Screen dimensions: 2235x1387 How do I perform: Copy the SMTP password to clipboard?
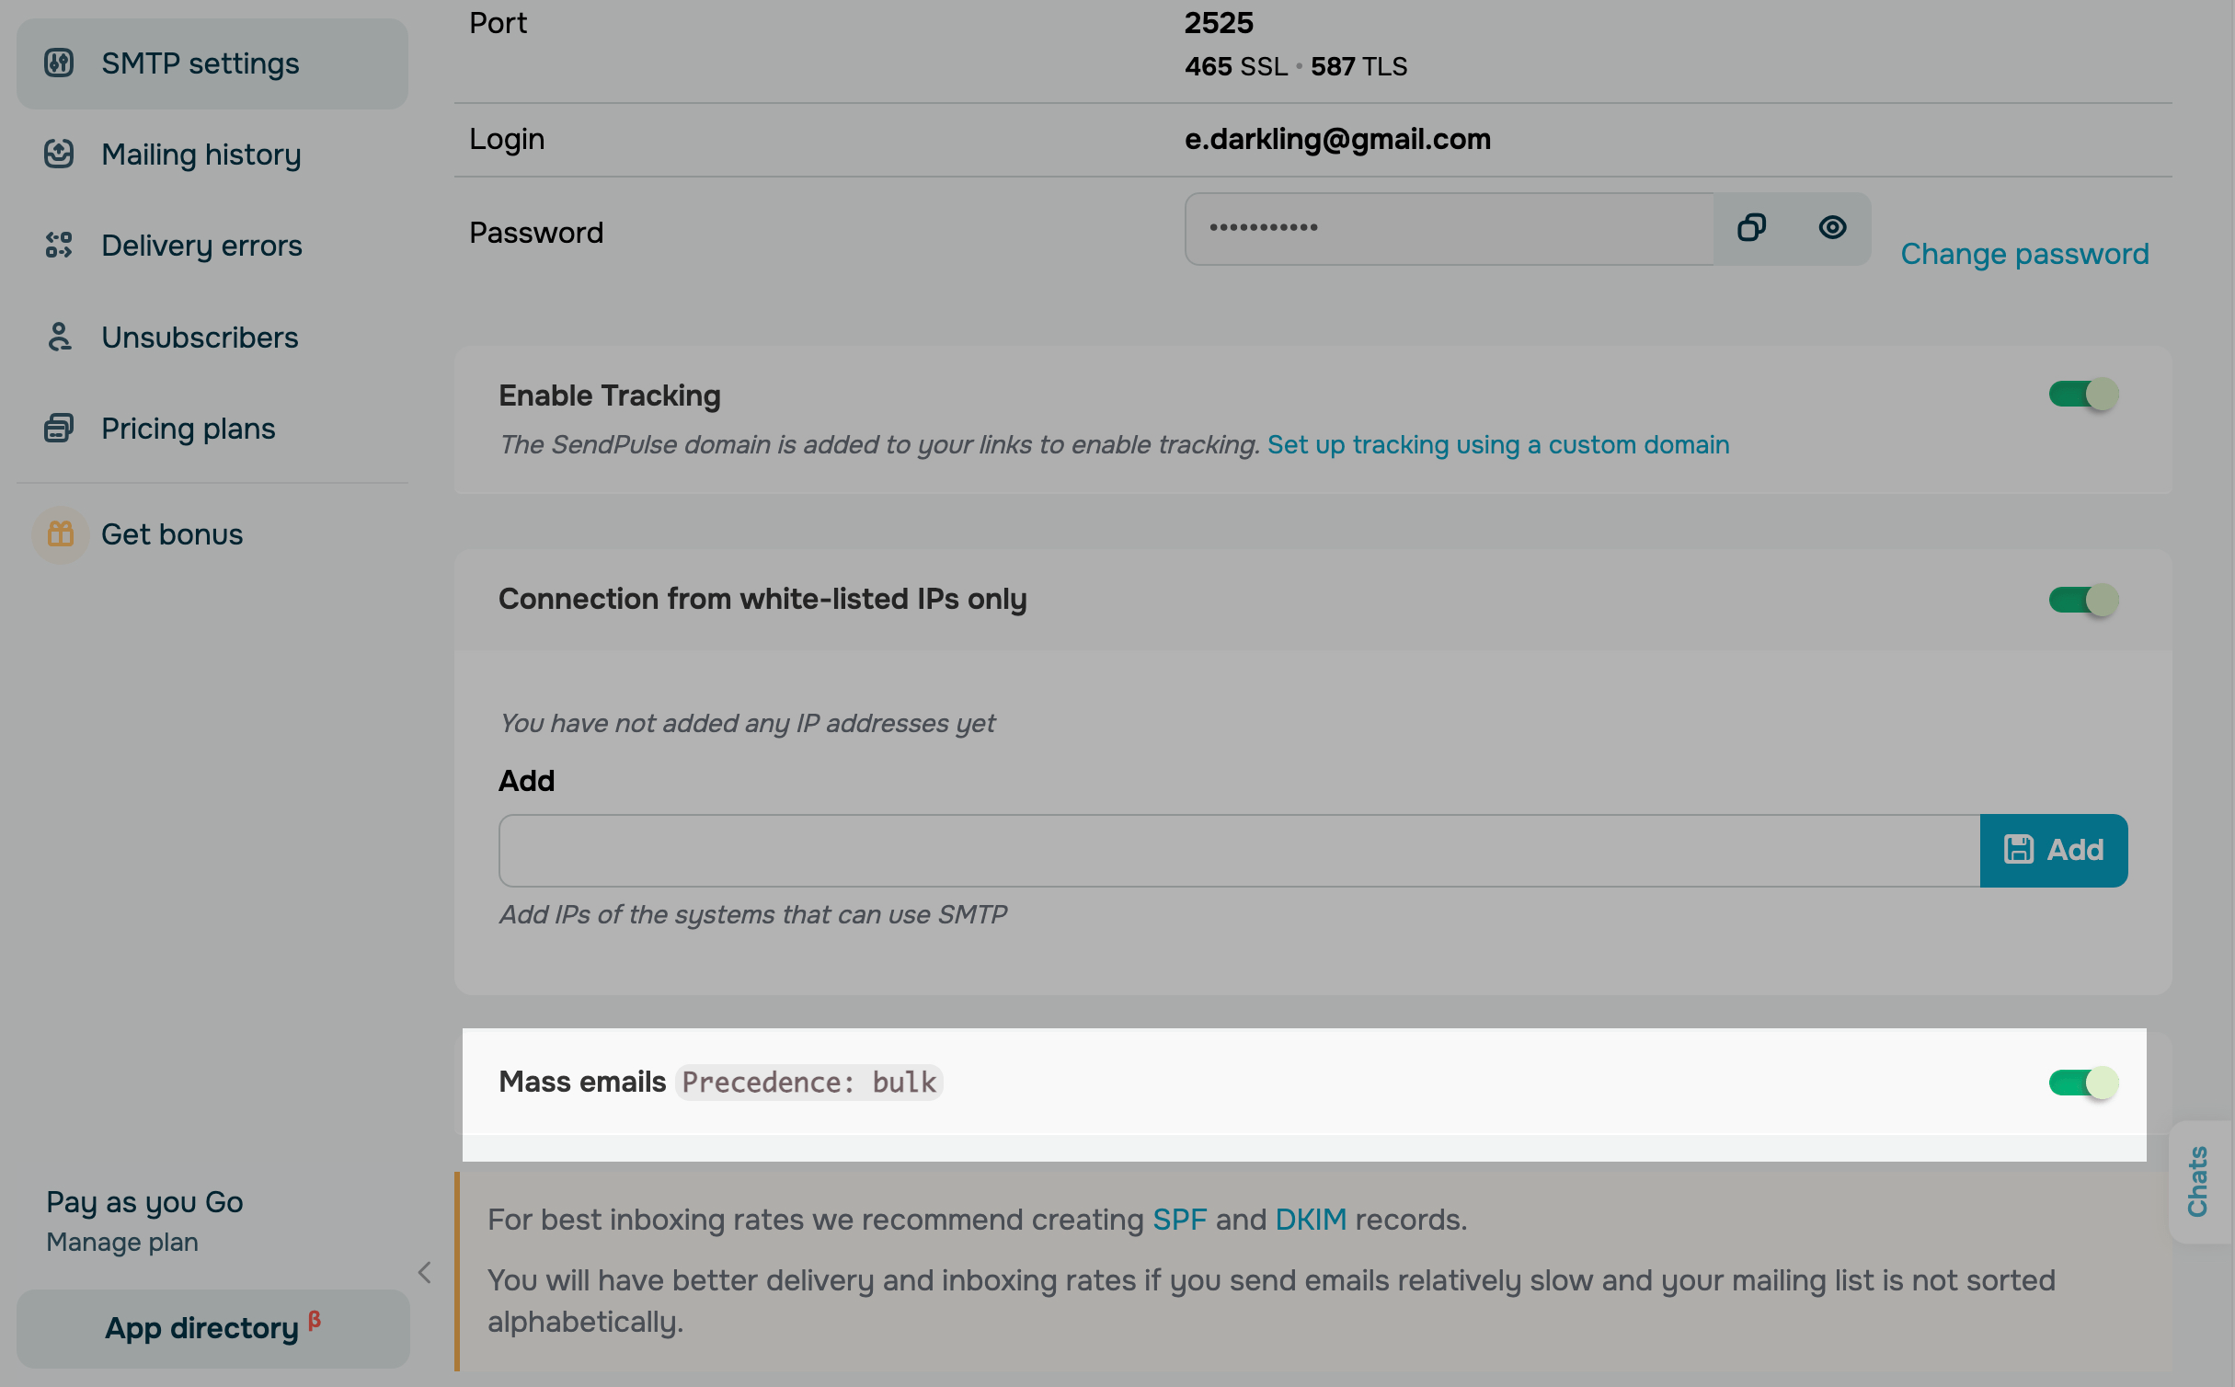(x=1751, y=228)
